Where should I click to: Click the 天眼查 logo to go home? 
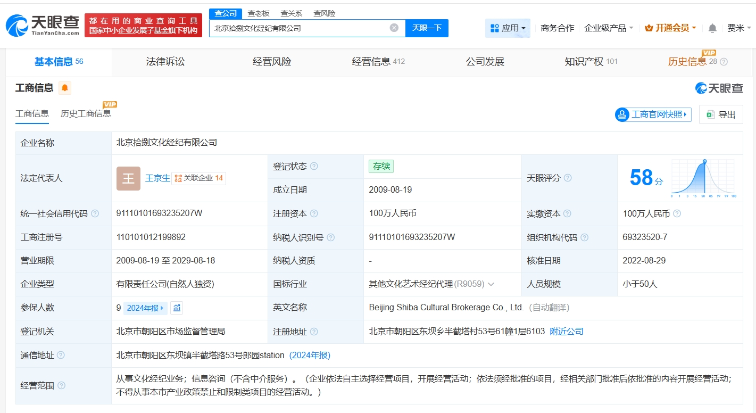(43, 25)
